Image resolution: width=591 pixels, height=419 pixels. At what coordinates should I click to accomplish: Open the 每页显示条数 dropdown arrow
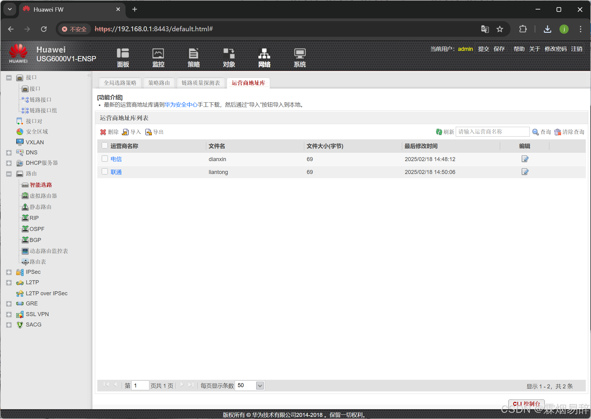[x=260, y=386]
